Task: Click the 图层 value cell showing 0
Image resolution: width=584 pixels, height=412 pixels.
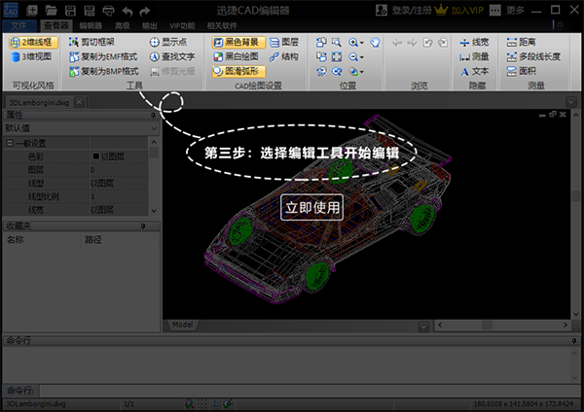Action: 119,170
